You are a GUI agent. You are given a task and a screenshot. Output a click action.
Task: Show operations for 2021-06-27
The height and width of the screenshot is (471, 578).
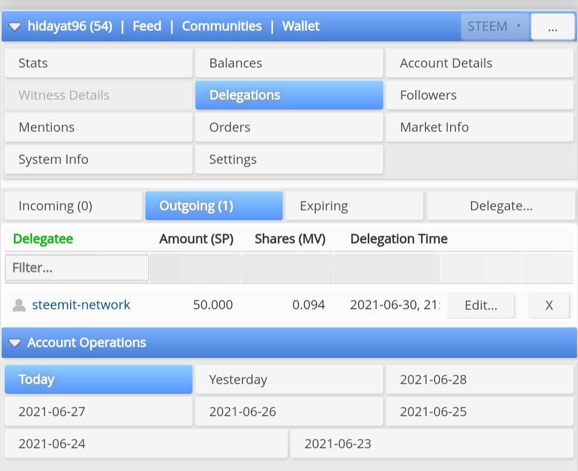pos(98,411)
